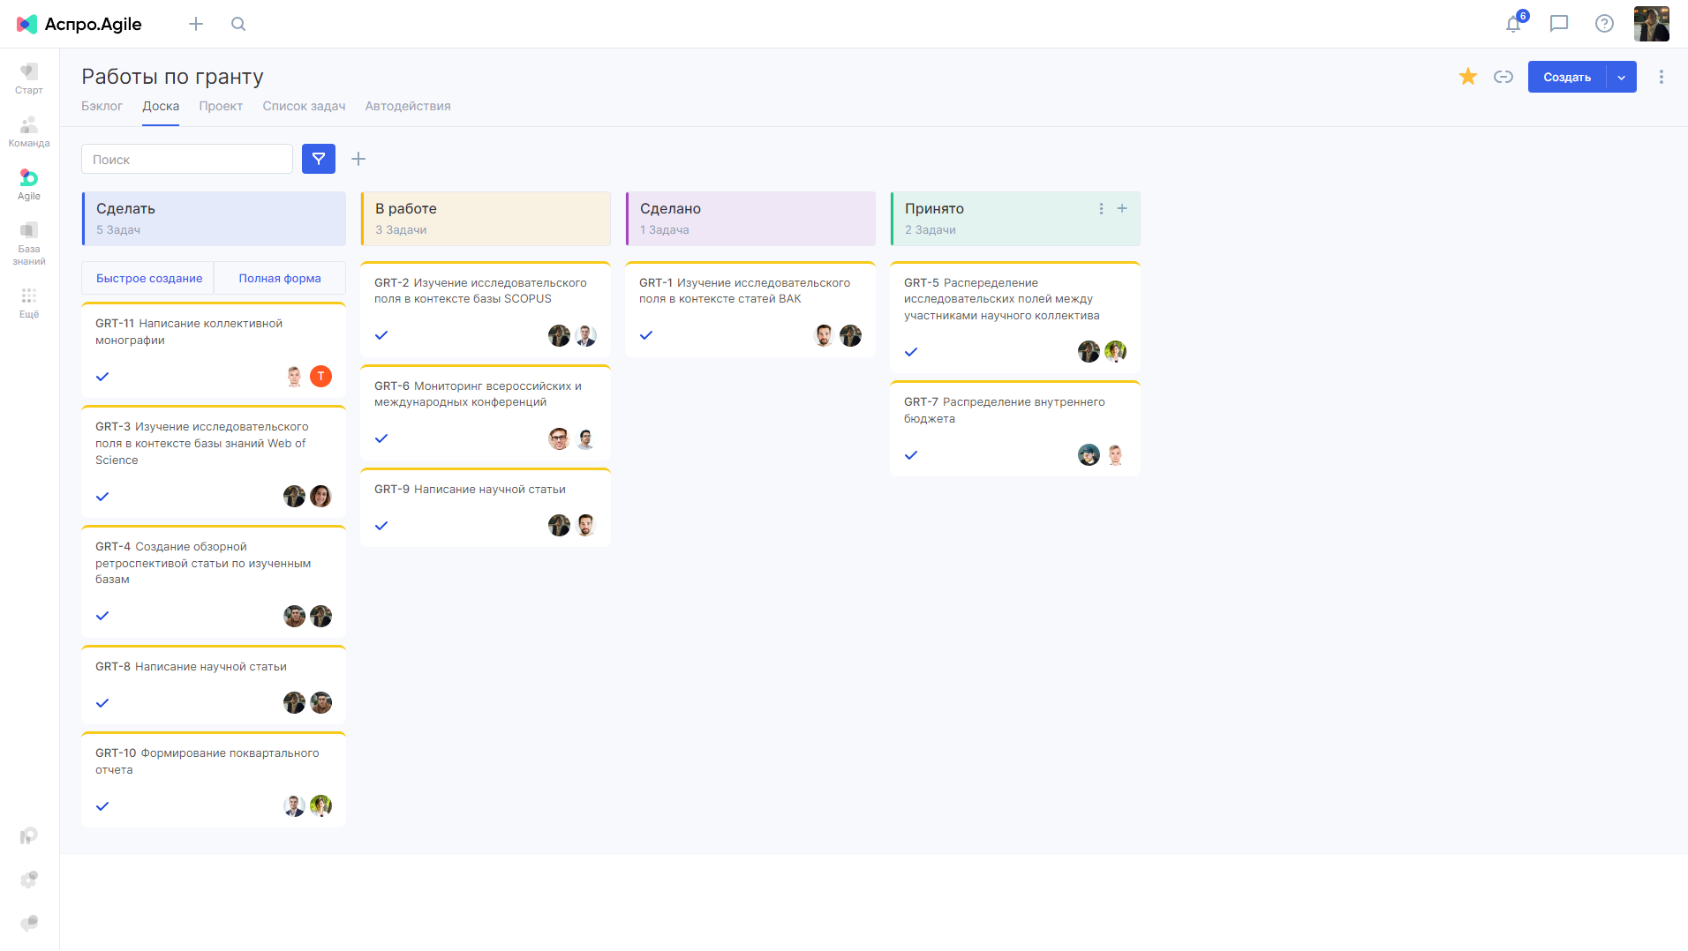Open project three-dot options menu
Image resolution: width=1688 pixels, height=951 pixels.
pyautogui.click(x=1662, y=77)
